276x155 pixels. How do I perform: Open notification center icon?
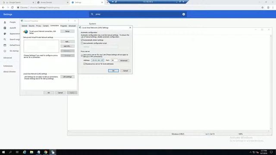271,152
